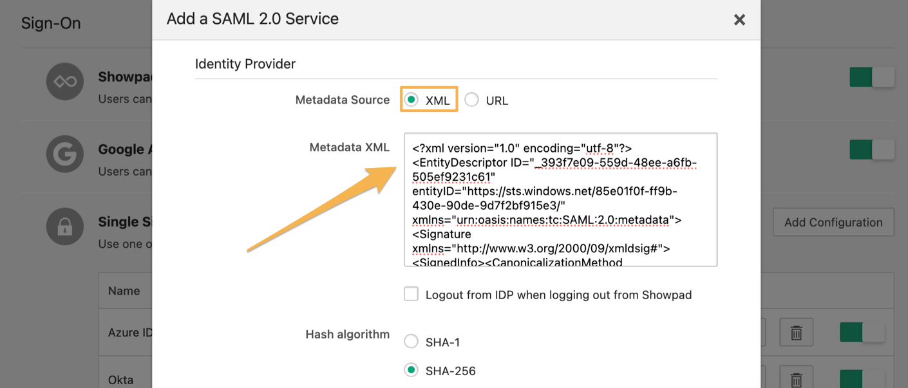
Task: Check Logout from IDP when logging out
Action: (x=411, y=294)
